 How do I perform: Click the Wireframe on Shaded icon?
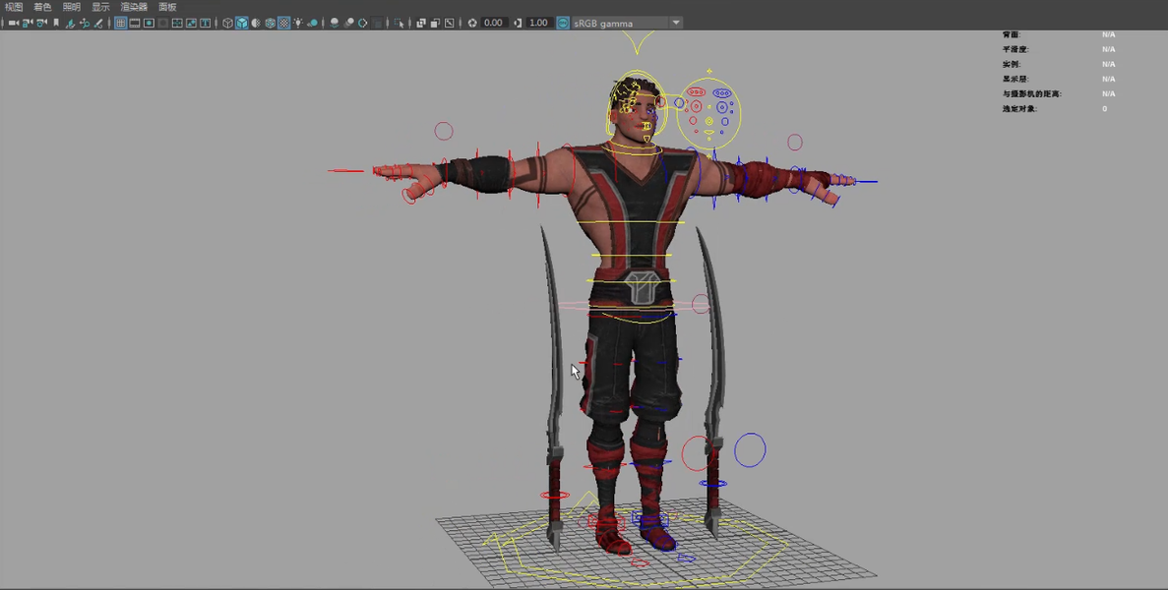point(270,23)
